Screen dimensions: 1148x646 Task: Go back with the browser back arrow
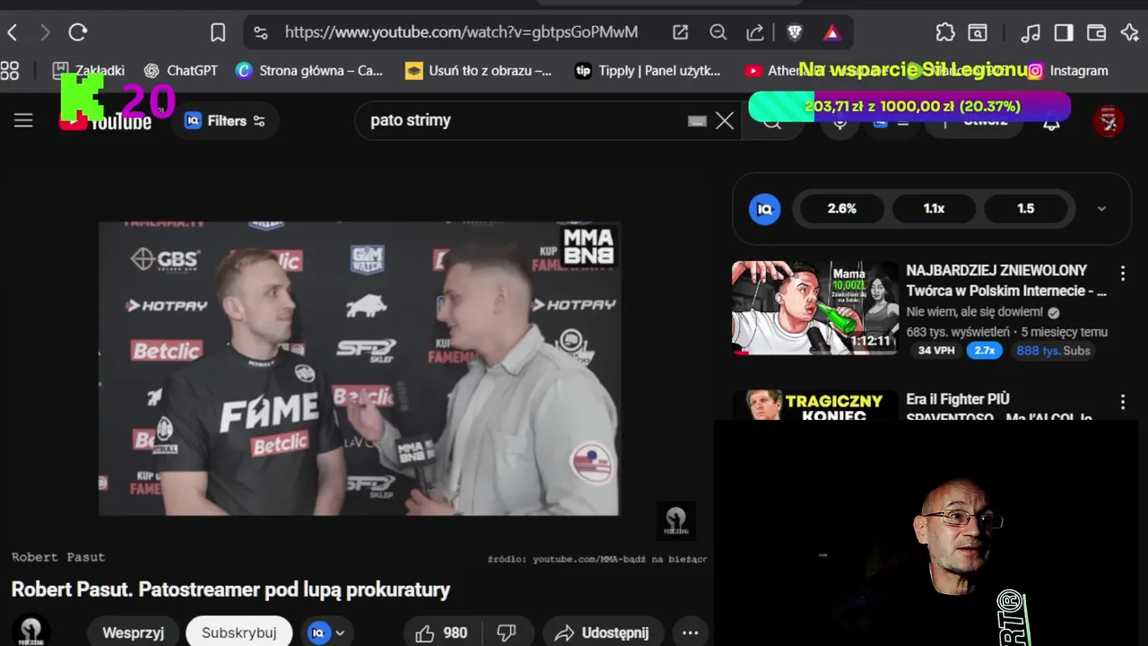13,33
